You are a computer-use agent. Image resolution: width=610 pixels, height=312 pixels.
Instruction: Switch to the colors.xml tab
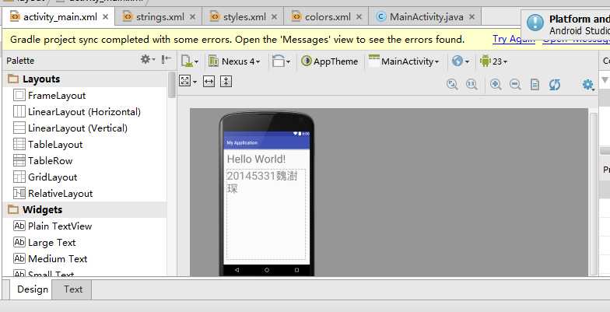click(x=328, y=17)
